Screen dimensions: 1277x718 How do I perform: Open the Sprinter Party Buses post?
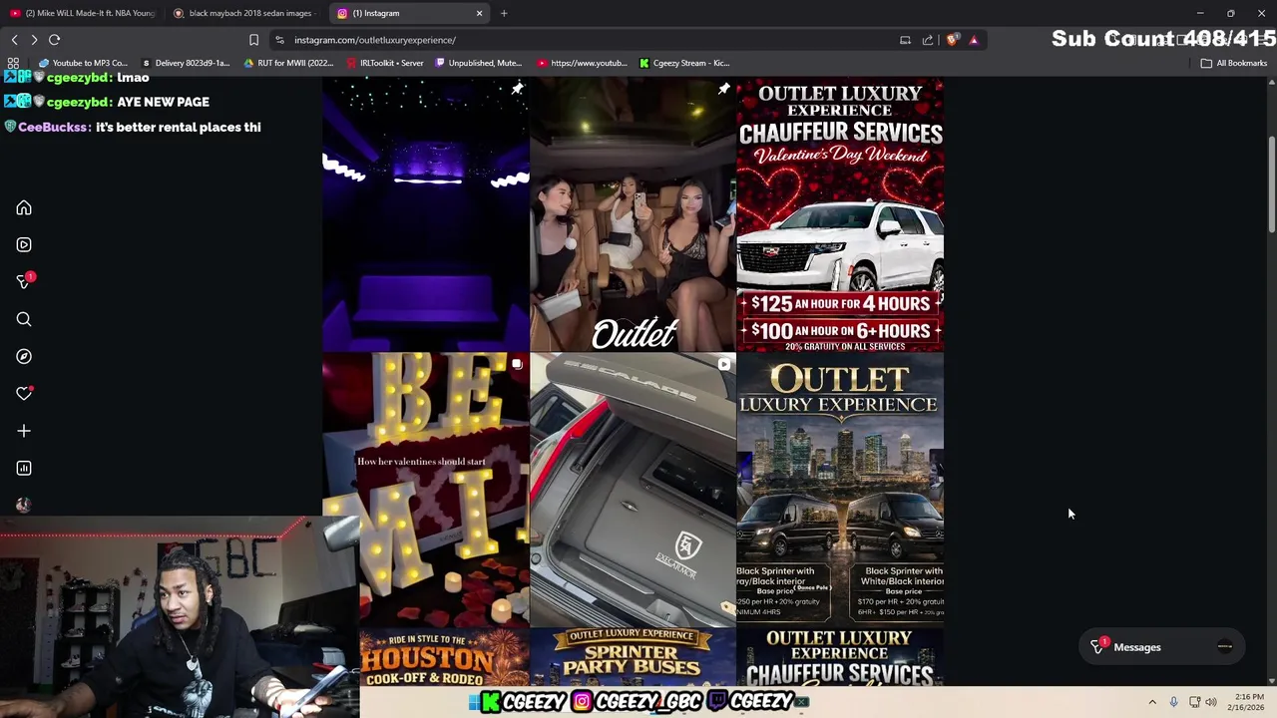633,657
